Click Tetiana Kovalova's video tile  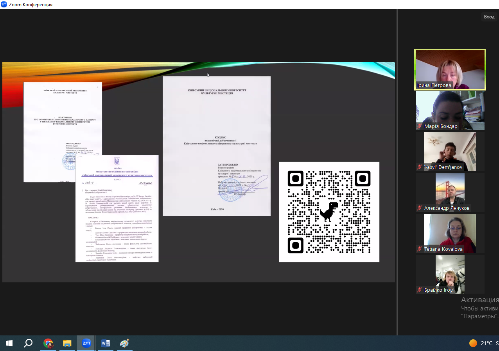(450, 232)
